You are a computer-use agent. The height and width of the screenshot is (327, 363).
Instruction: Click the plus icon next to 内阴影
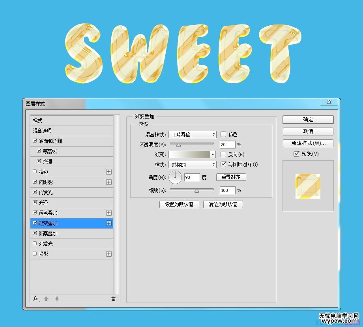pos(109,182)
